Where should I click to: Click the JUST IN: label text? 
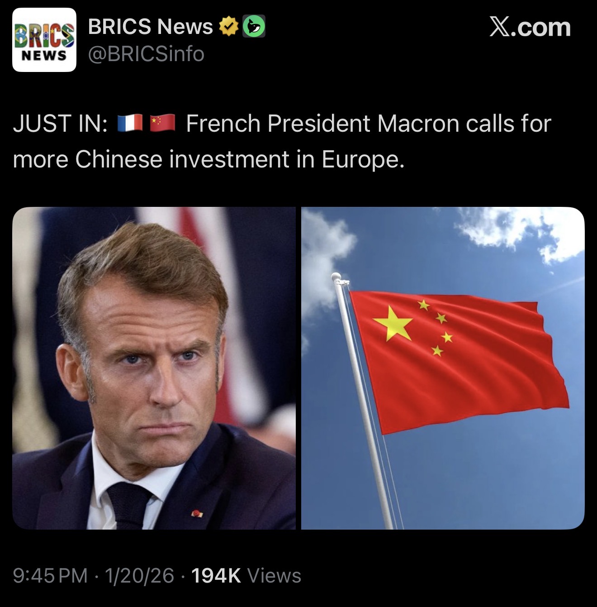tap(61, 124)
